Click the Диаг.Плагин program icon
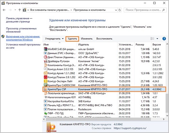 pos(45,57)
